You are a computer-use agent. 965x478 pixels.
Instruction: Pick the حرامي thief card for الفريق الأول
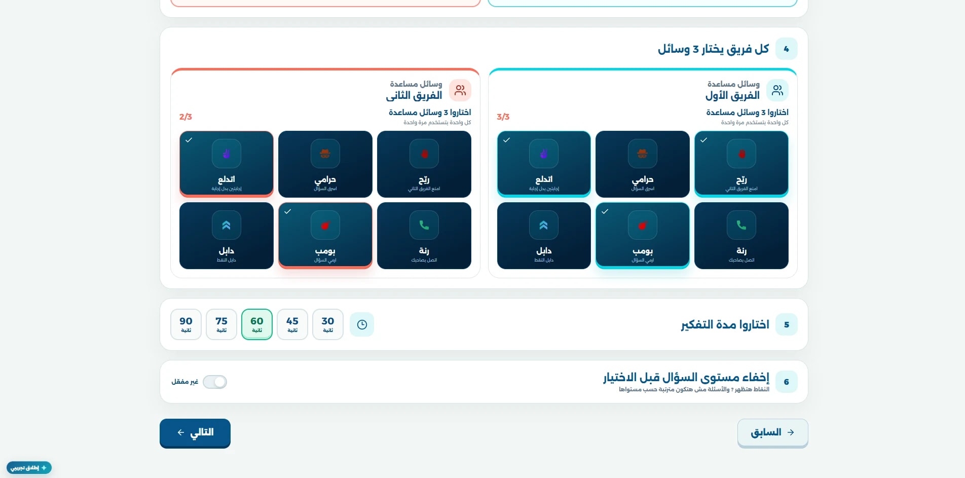pos(643,164)
